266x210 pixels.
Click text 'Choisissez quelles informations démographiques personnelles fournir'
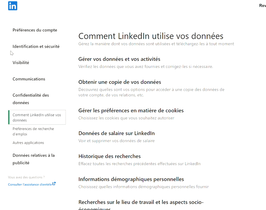click(x=144, y=187)
